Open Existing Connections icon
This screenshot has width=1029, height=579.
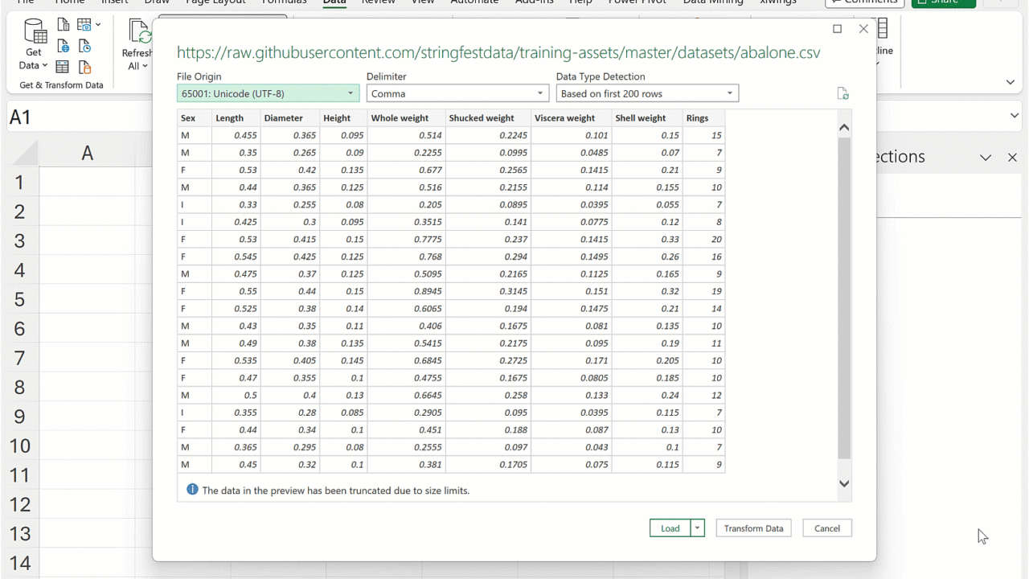coord(84,68)
